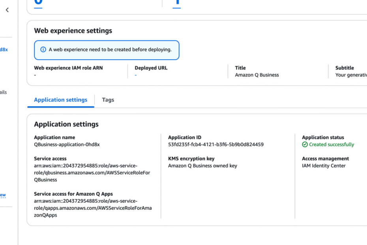Click the KMS encryption key label

pyautogui.click(x=191, y=159)
